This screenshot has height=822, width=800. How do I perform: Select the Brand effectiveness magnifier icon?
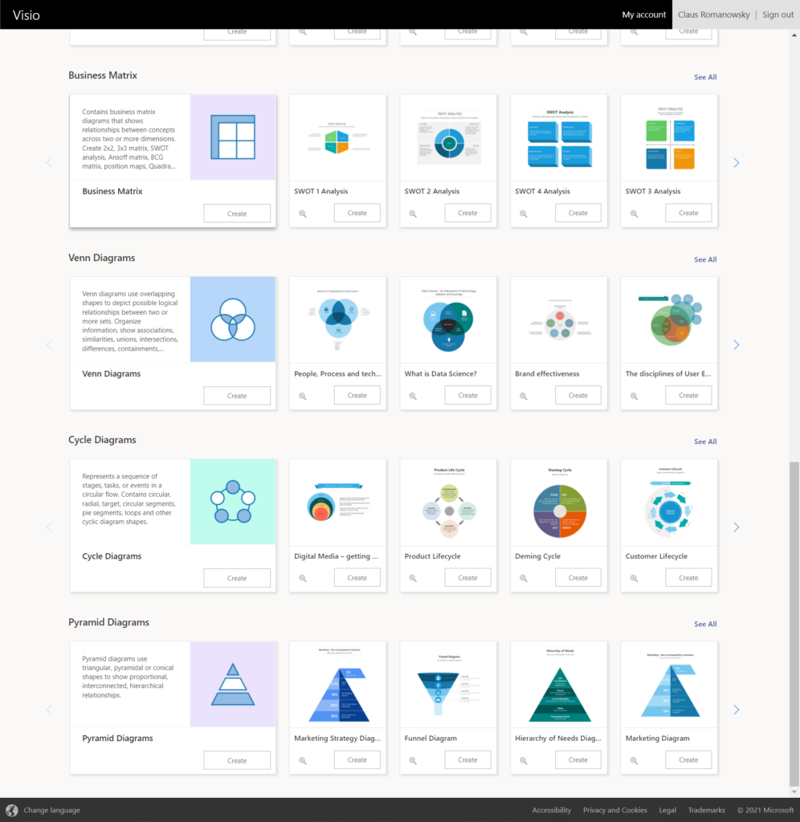(x=524, y=395)
